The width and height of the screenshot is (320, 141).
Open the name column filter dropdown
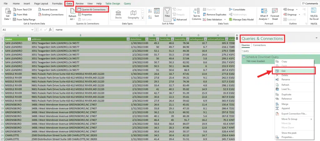pyautogui.click(x=29, y=39)
